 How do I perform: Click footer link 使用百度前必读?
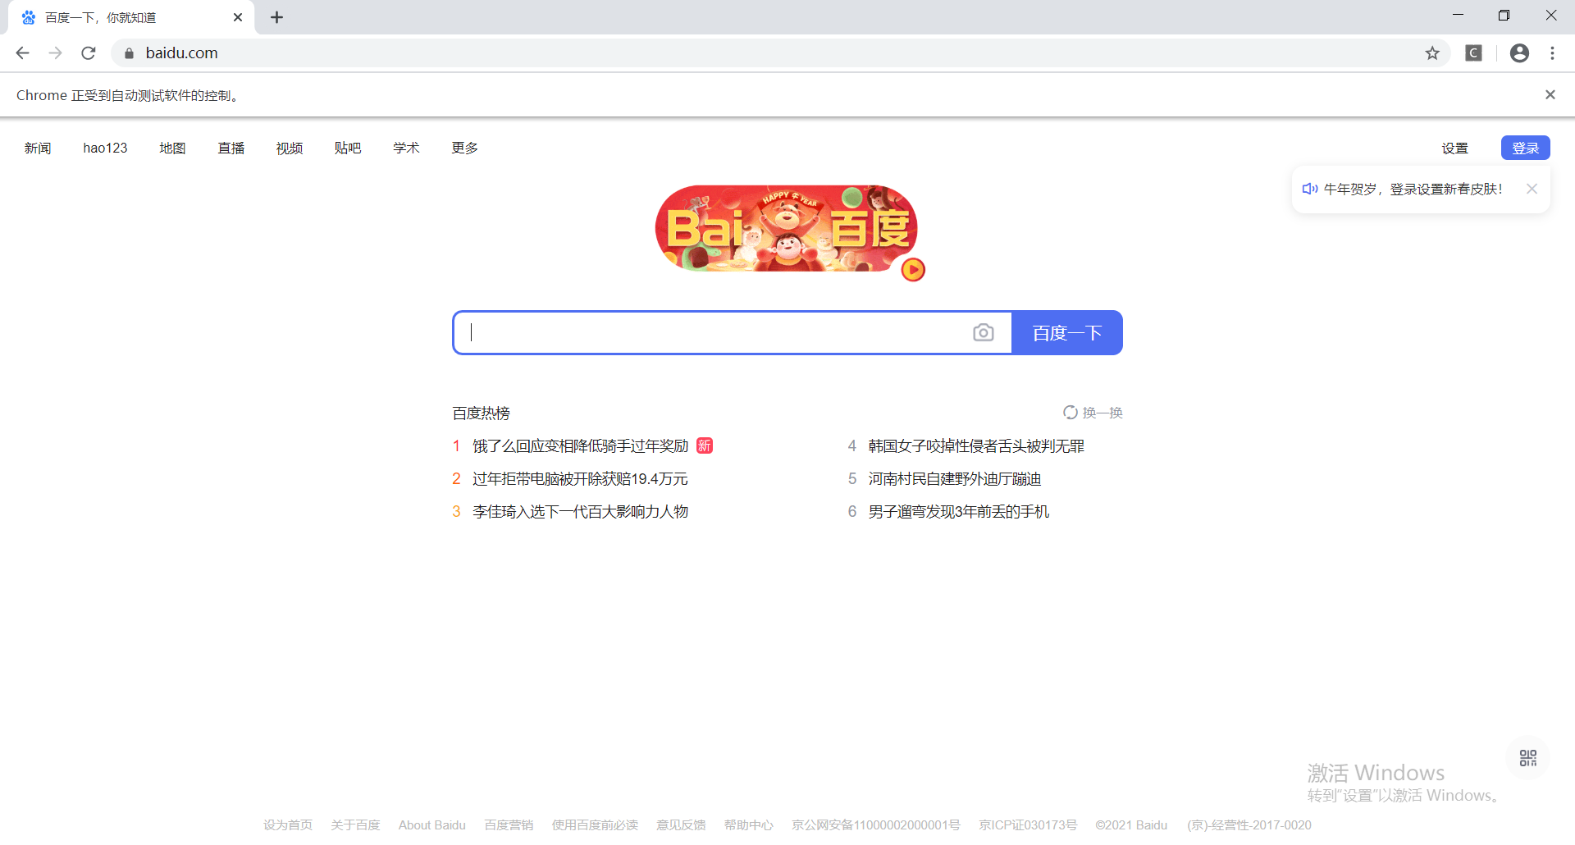[595, 825]
